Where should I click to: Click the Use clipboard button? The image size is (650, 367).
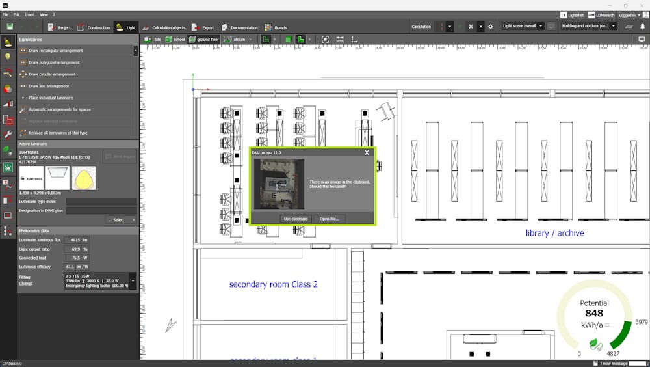tap(296, 219)
